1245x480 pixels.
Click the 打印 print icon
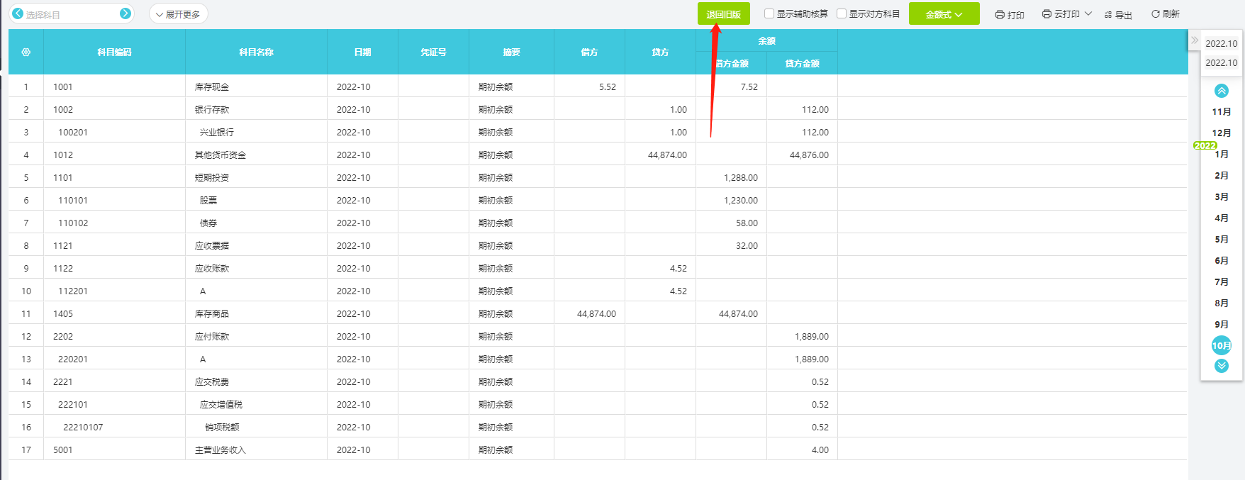coord(1000,14)
